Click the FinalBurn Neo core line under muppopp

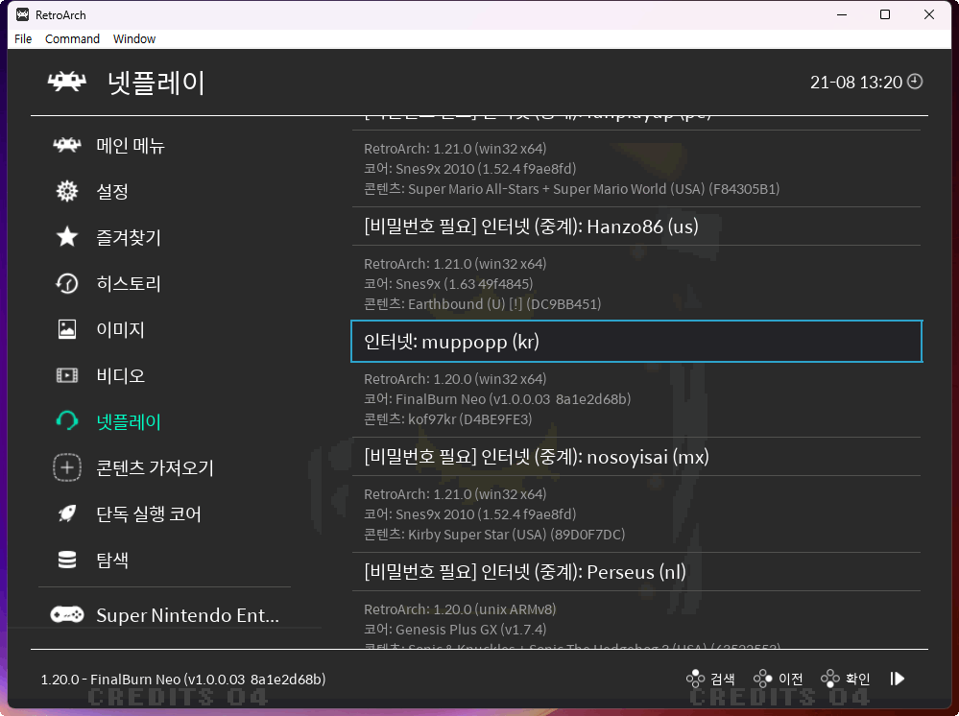(497, 398)
